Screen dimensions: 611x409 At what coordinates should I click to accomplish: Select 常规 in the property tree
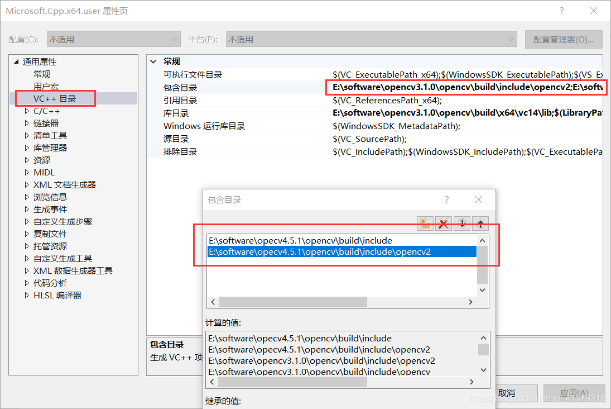[42, 74]
